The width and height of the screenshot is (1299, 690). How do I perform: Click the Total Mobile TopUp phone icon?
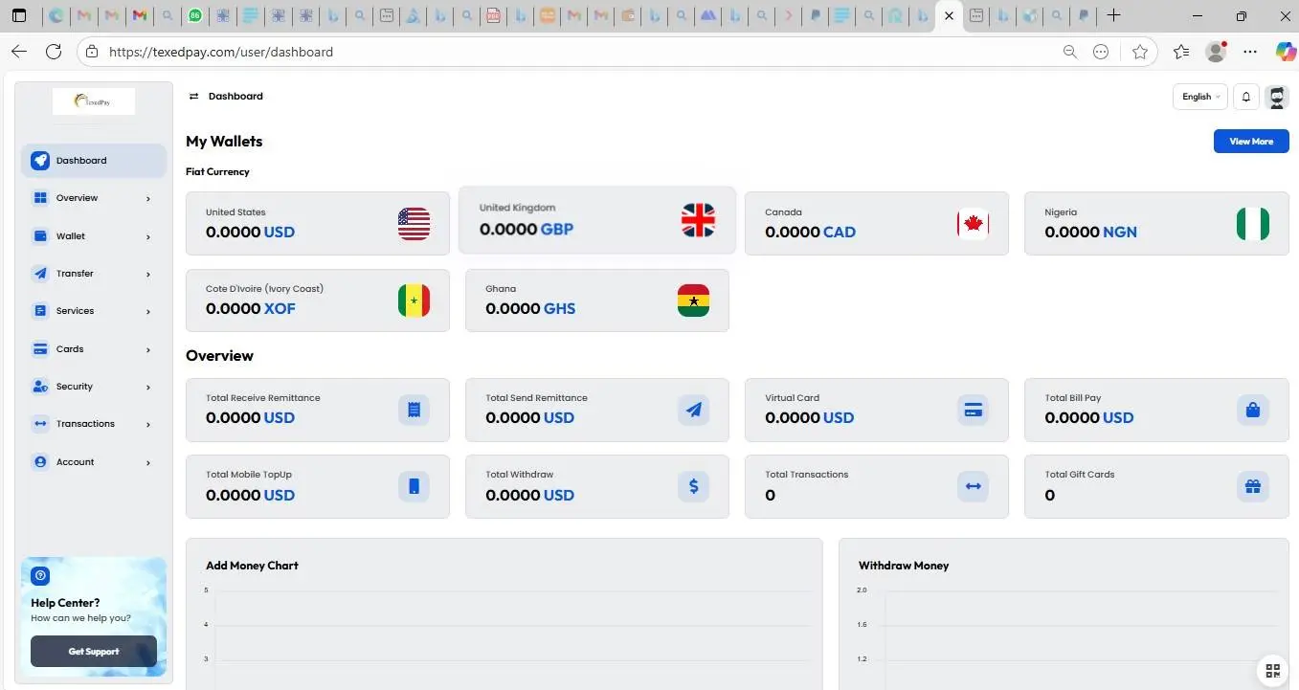pos(414,486)
